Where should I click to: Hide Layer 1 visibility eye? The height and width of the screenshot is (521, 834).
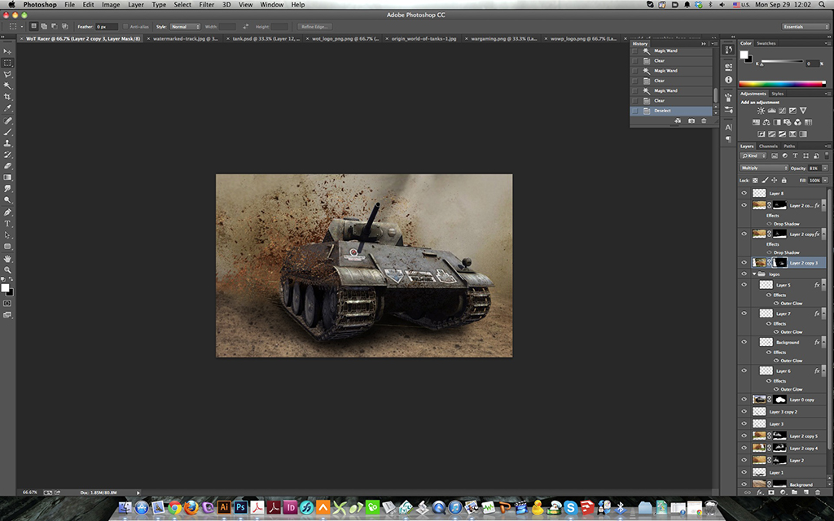point(744,472)
